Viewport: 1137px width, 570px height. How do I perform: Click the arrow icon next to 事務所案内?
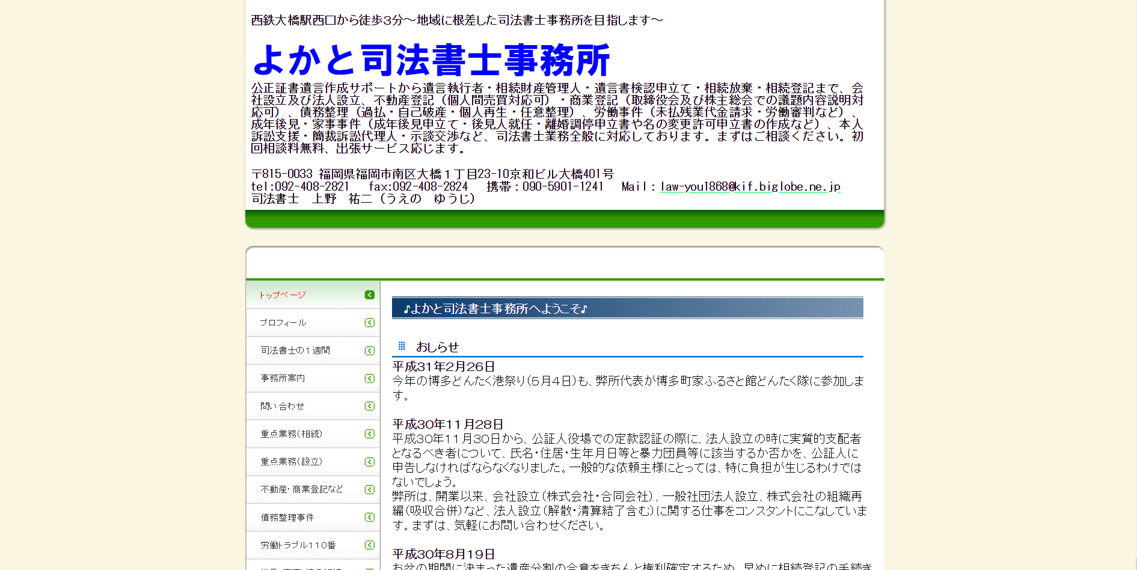369,378
